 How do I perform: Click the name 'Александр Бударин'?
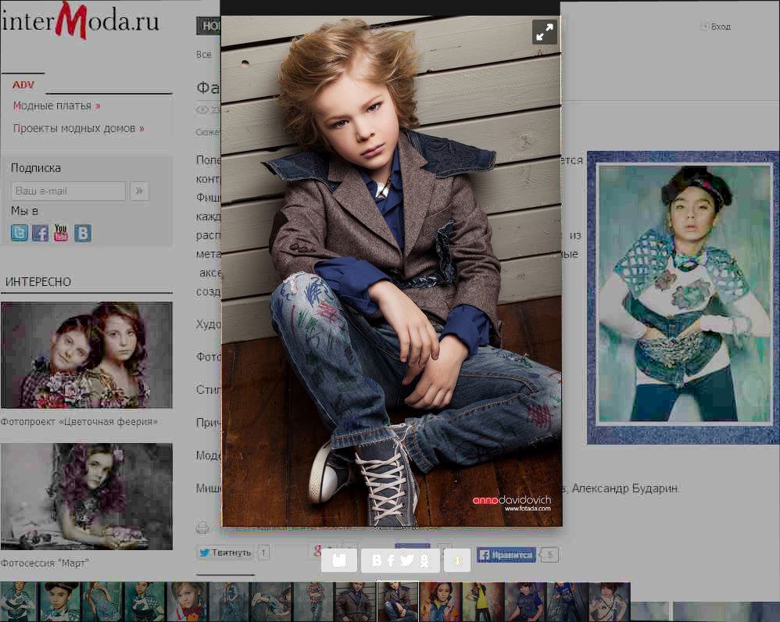[x=624, y=488]
